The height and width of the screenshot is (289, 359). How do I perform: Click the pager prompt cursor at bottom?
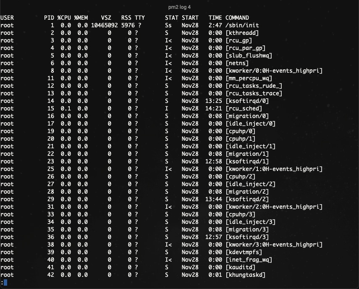5,282
